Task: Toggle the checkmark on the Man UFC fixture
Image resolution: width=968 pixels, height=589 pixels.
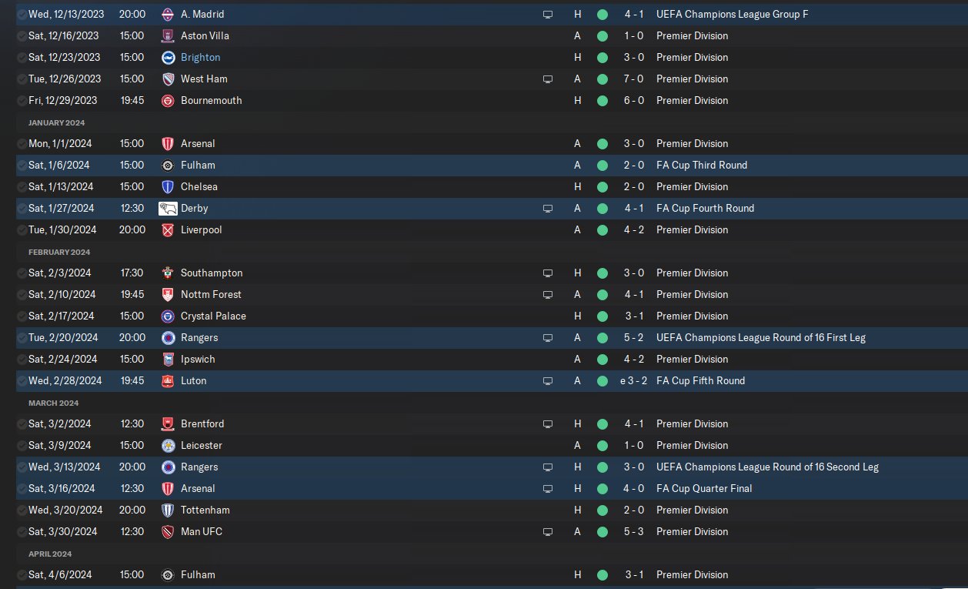Action: (x=21, y=531)
